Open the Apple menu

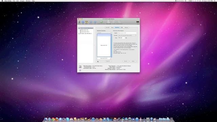tap(2, 1)
